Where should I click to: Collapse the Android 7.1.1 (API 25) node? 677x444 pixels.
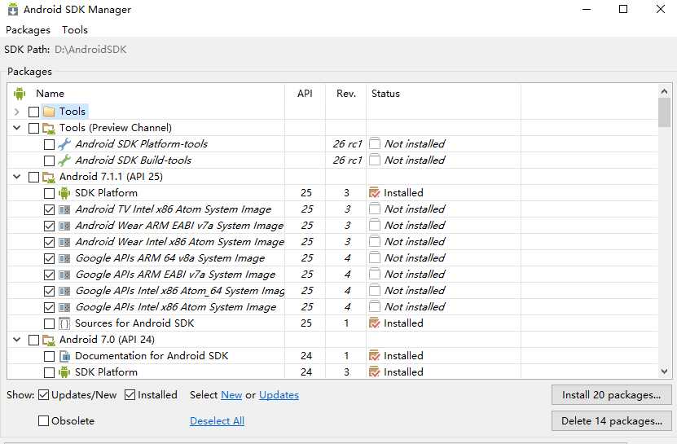click(x=17, y=177)
